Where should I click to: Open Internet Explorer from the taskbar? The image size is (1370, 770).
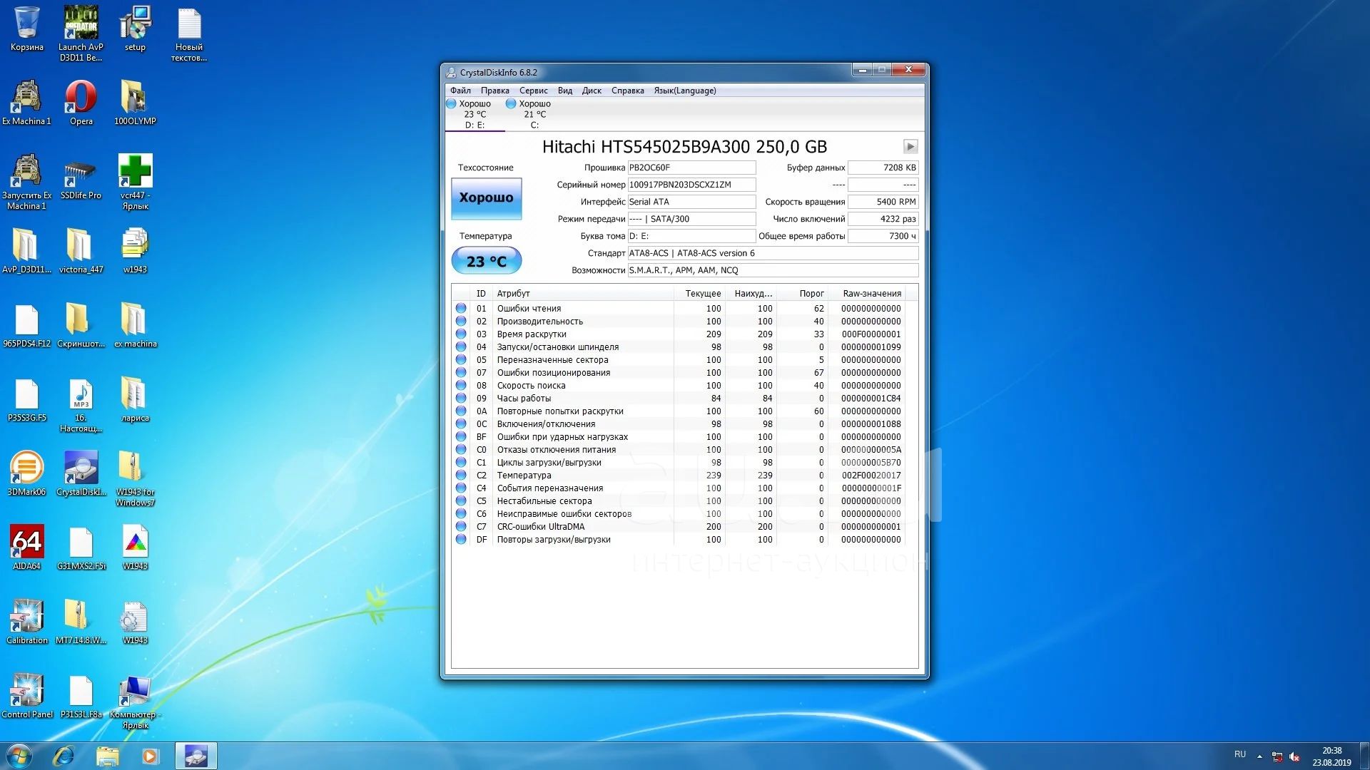point(64,756)
